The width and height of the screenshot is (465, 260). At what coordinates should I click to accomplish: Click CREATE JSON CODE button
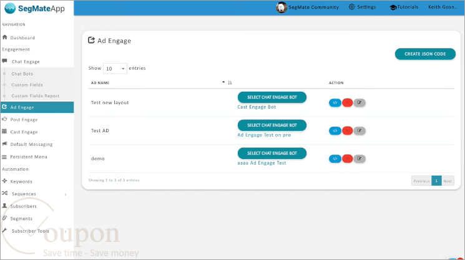pyautogui.click(x=425, y=54)
